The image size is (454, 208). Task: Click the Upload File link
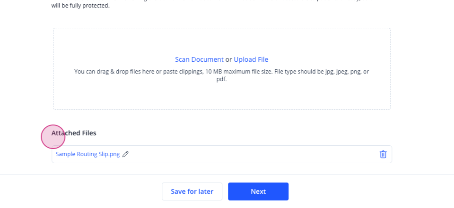(x=251, y=59)
